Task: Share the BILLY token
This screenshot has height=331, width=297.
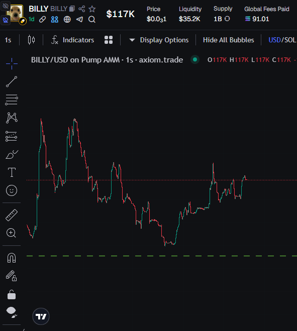Action: [82, 9]
